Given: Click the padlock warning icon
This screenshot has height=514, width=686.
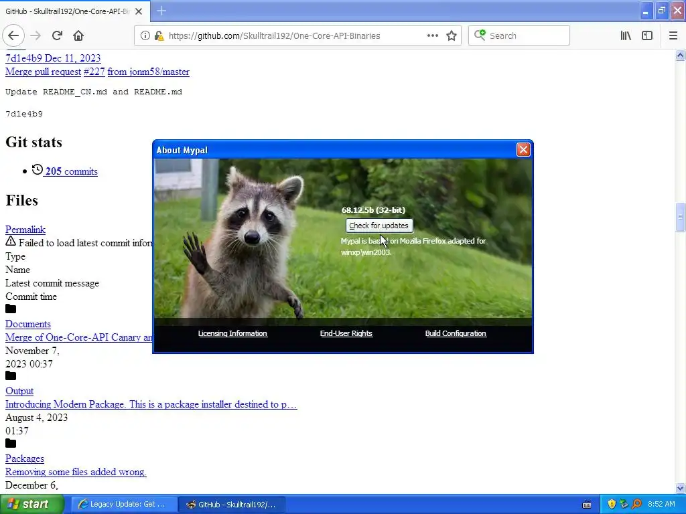Looking at the screenshot, I should tap(159, 36).
